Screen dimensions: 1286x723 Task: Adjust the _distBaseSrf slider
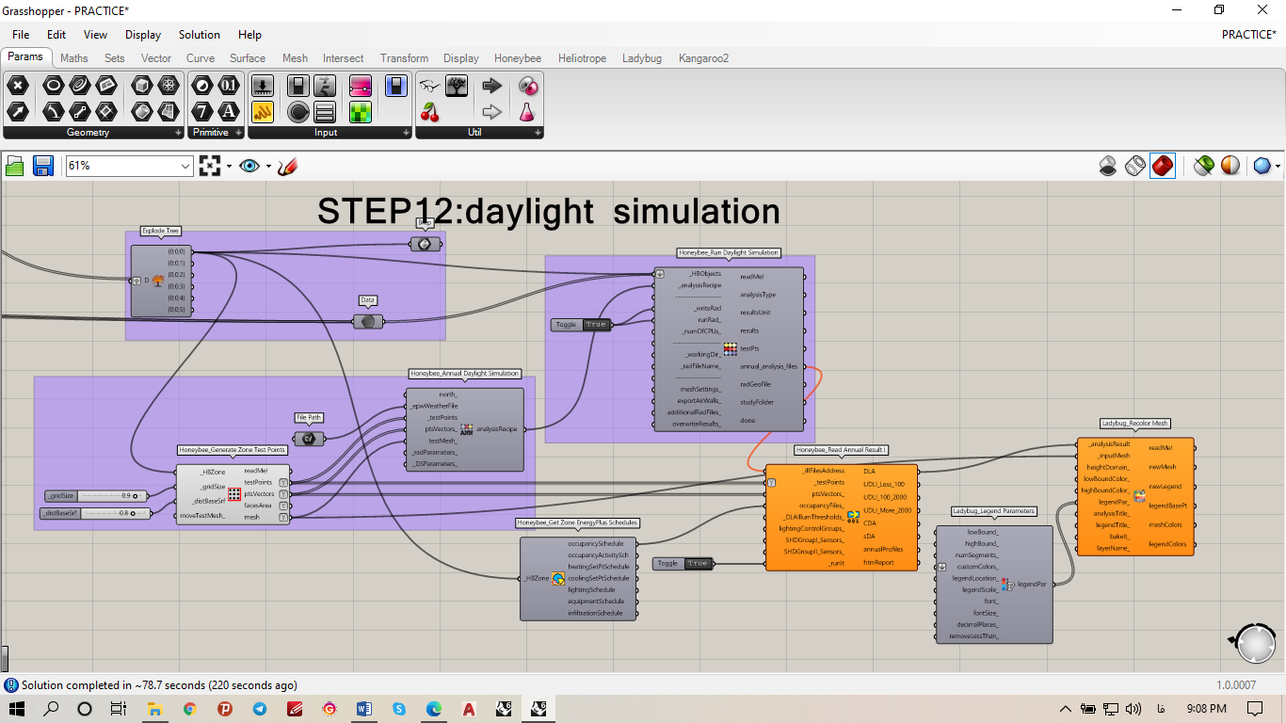pyautogui.click(x=94, y=513)
